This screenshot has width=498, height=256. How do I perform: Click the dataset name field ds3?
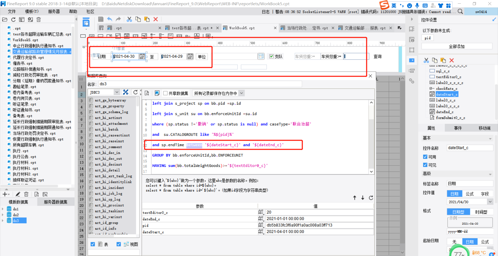click(200, 84)
